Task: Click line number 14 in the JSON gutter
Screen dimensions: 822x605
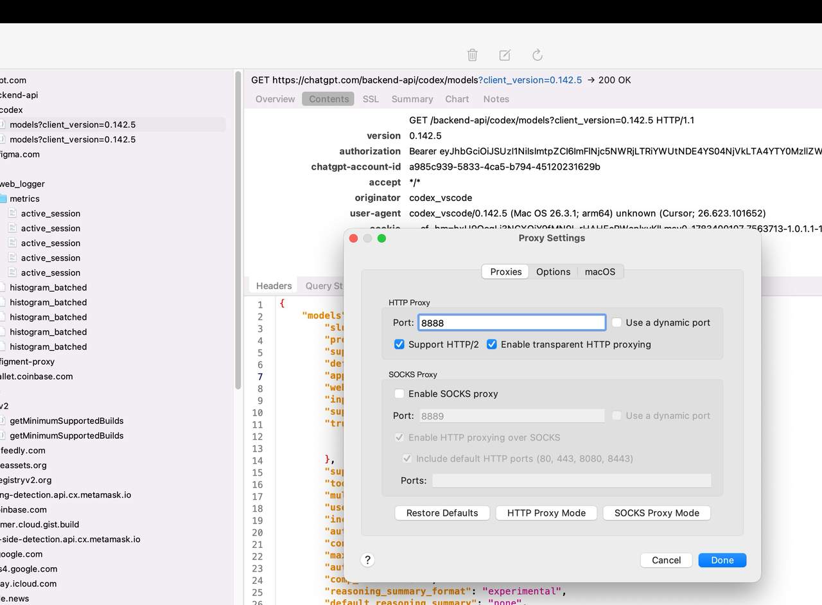Action: [258, 460]
